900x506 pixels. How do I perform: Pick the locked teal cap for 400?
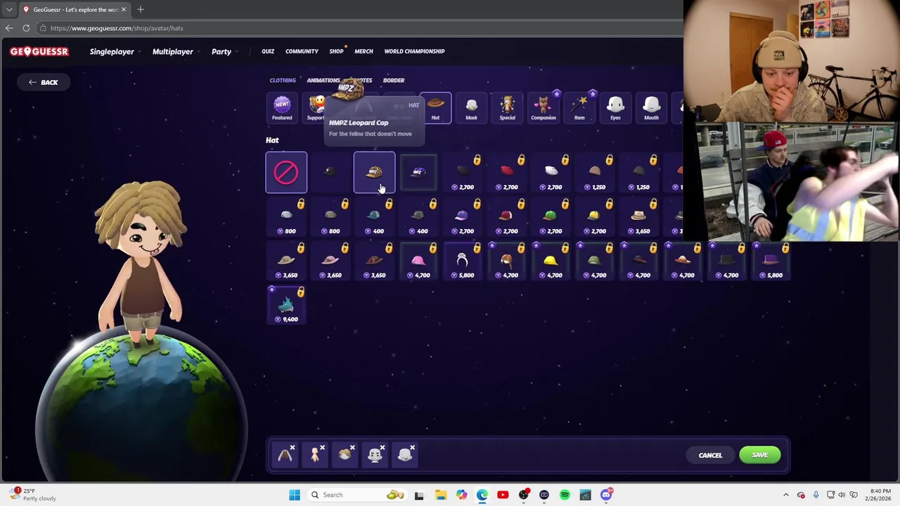[x=374, y=216]
